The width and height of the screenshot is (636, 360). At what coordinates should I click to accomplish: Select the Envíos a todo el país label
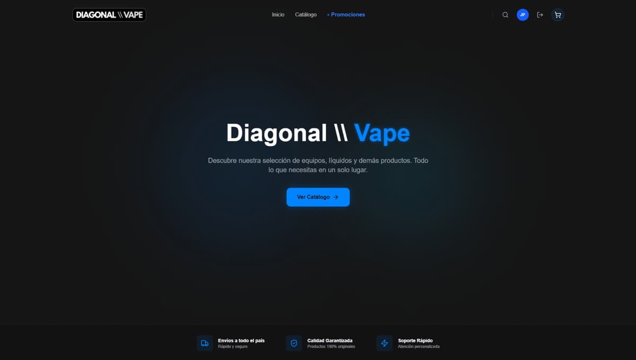[242, 340]
